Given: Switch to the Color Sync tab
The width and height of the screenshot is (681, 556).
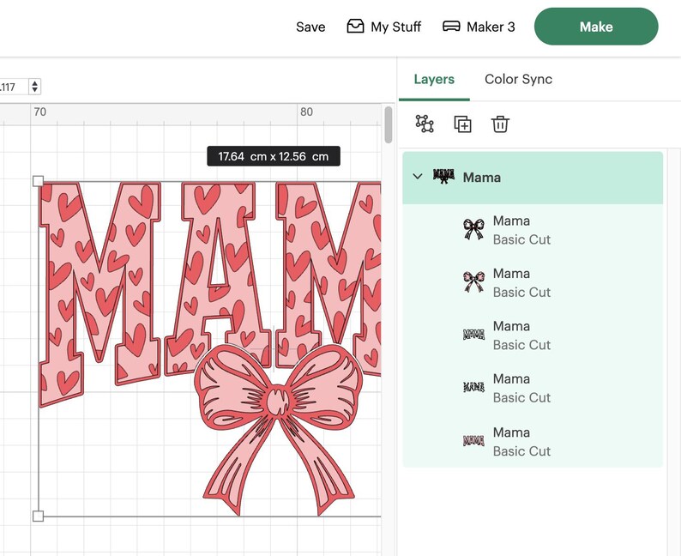Looking at the screenshot, I should point(518,80).
